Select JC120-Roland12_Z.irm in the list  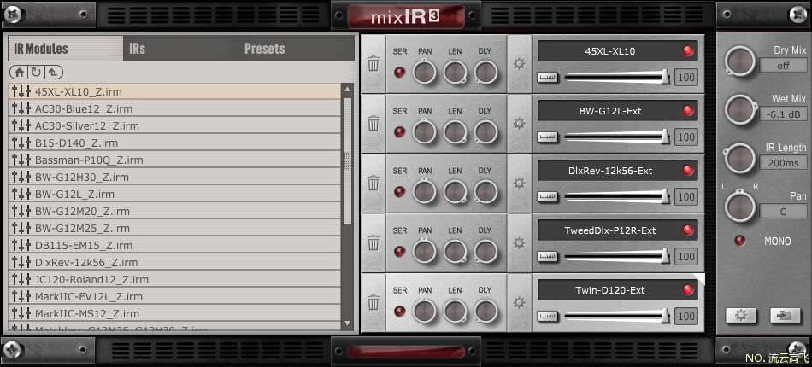tap(174, 279)
